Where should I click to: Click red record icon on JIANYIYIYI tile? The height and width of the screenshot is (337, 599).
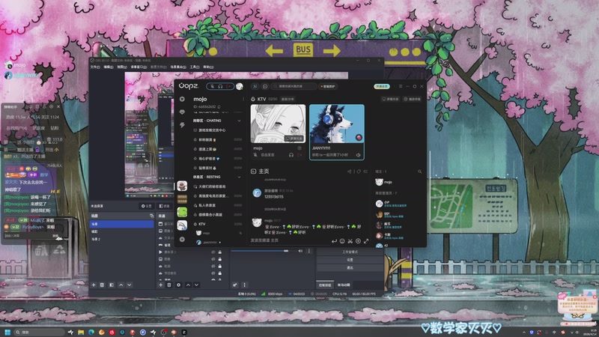point(359,138)
